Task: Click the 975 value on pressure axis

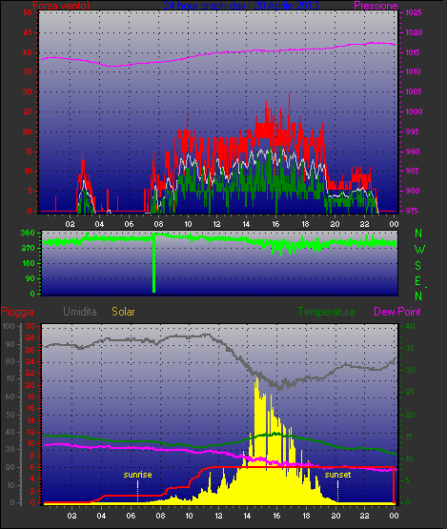Action: (x=412, y=211)
